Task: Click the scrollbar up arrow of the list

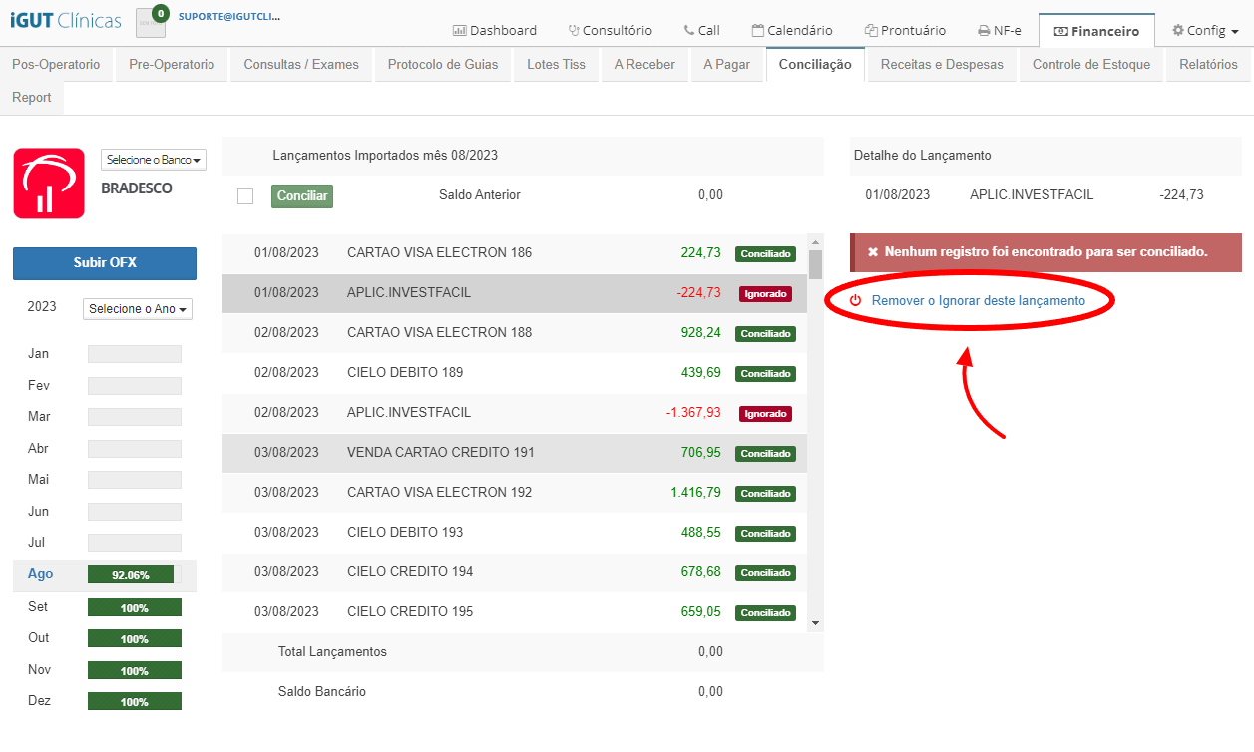Action: tap(815, 242)
